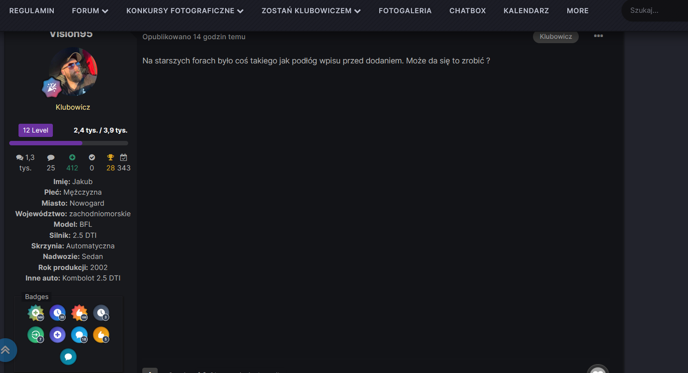Click the blue clock 30 badge

(x=58, y=313)
